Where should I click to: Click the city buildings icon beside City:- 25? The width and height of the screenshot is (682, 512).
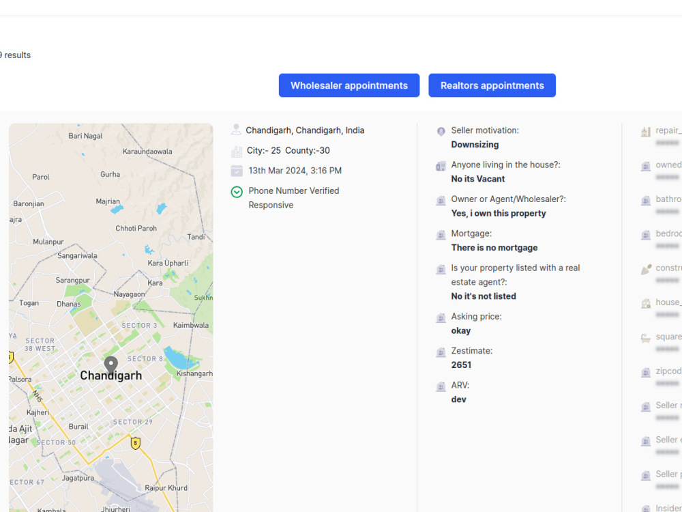tap(237, 151)
